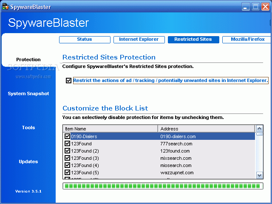Select the 123Found (3) item name
The width and height of the screenshot is (272, 204).
coord(85,158)
